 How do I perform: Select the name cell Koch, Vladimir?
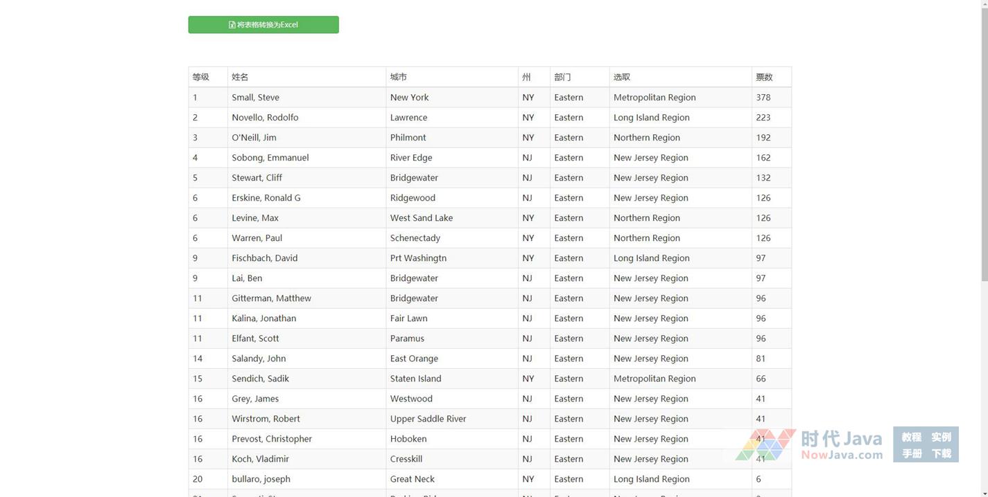tap(306, 459)
